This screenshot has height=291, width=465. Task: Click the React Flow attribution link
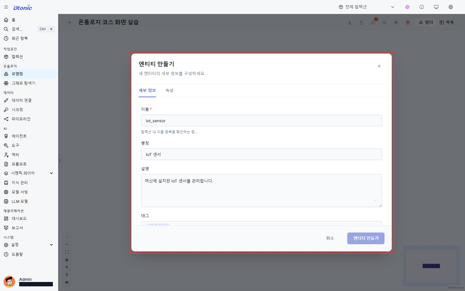[456, 288]
